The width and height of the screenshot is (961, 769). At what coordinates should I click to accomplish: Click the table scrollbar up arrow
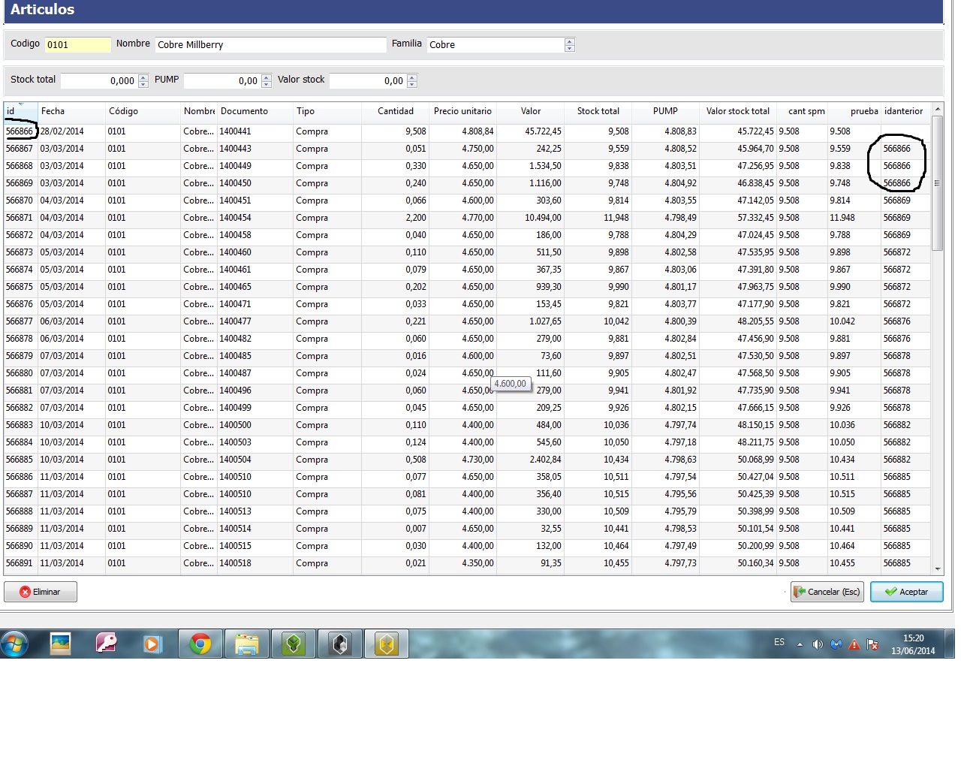tap(938, 109)
